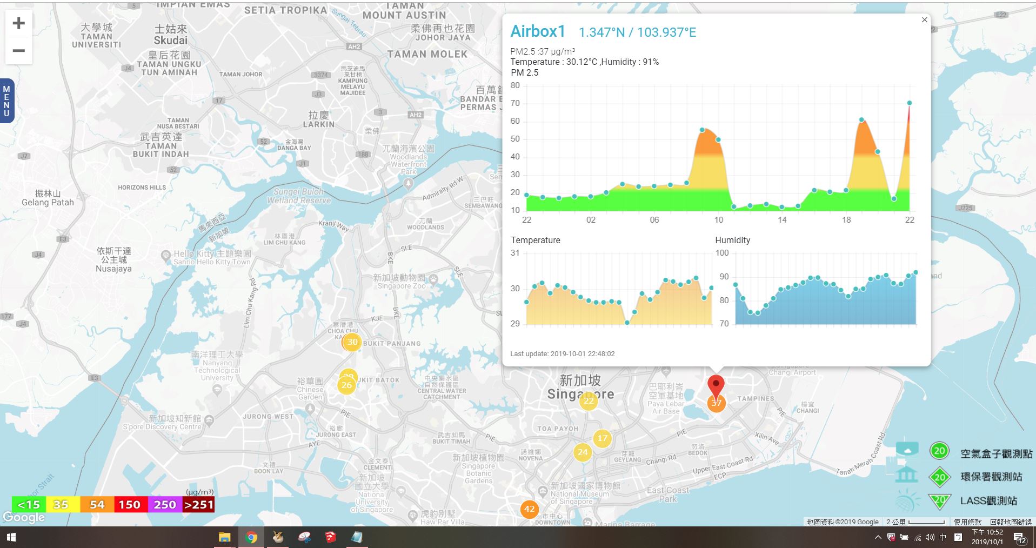Image resolution: width=1036 pixels, height=548 pixels.
Task: Click the green circle AirBox station legend icon
Action: point(940,451)
